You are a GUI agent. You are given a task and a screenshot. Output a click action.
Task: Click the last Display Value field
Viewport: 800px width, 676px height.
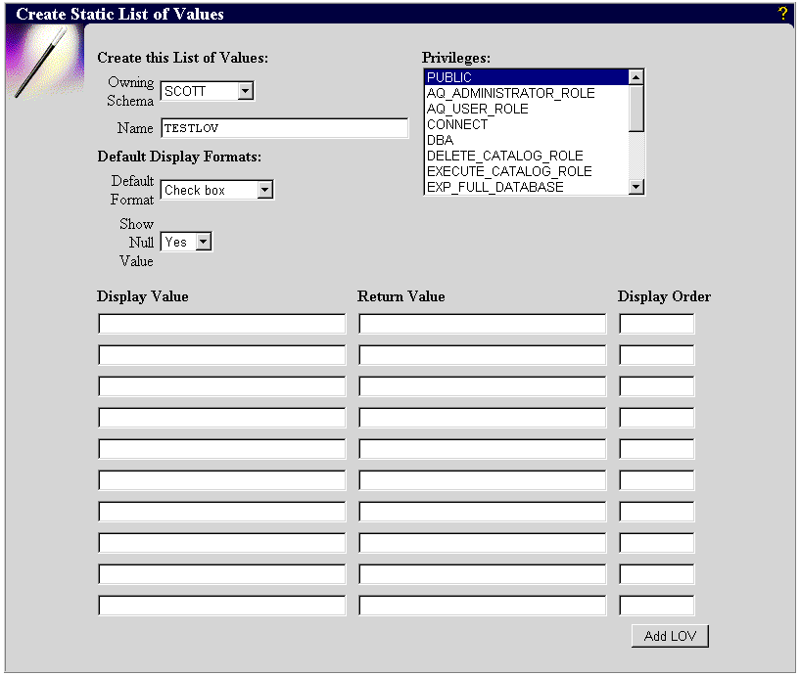[x=222, y=606]
